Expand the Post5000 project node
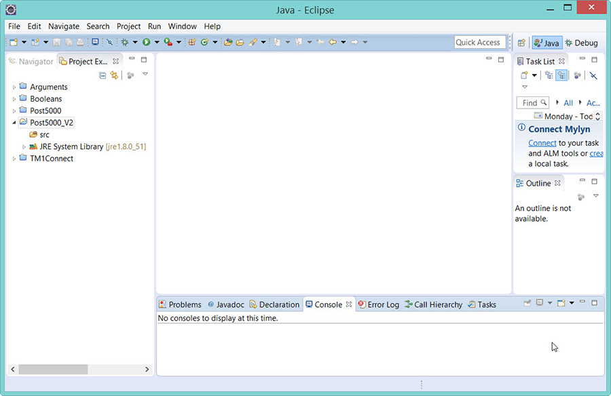The width and height of the screenshot is (611, 396). tap(14, 111)
